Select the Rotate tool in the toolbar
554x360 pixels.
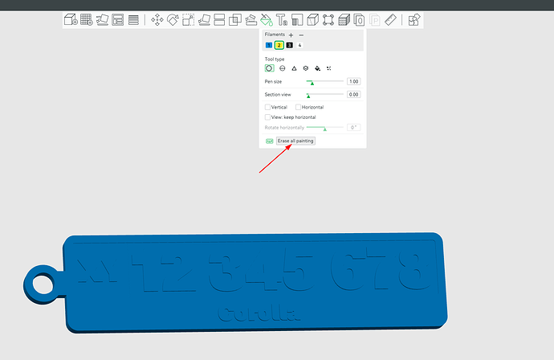pos(173,20)
